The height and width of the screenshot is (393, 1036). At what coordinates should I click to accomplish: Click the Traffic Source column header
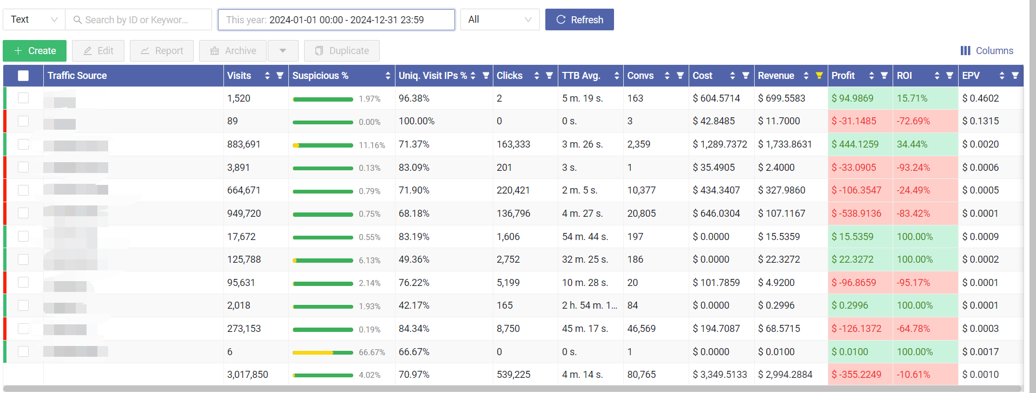pyautogui.click(x=133, y=76)
